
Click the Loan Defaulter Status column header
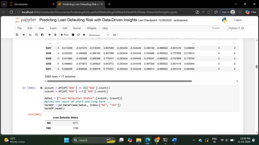pos(66,118)
